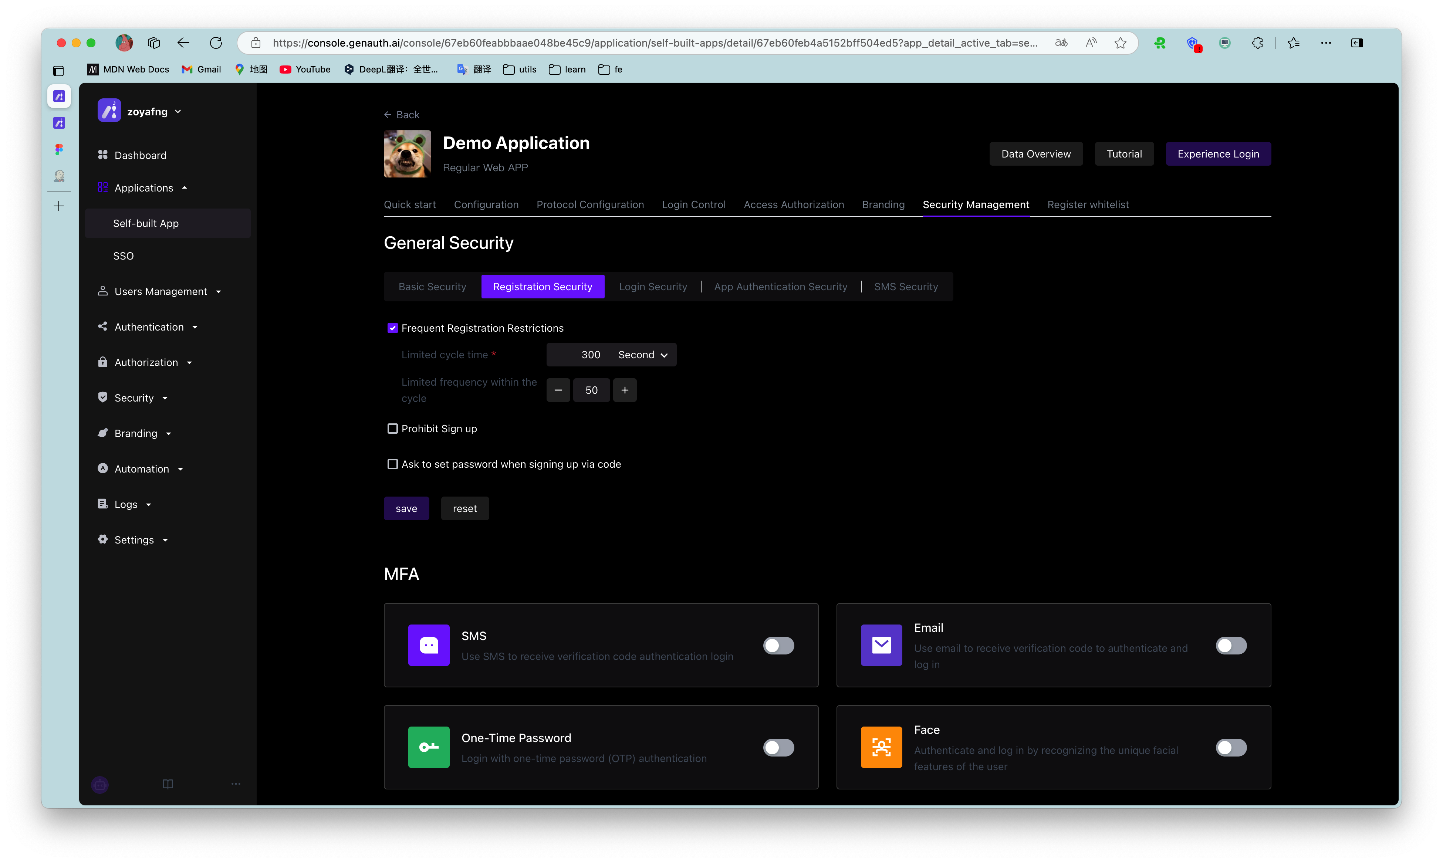This screenshot has height=863, width=1443.
Task: Open browser more options ellipsis
Action: coord(1325,43)
